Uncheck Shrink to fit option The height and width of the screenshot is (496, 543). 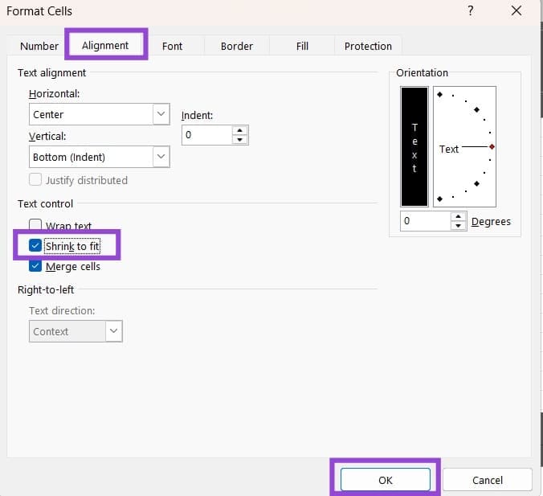[x=35, y=246]
